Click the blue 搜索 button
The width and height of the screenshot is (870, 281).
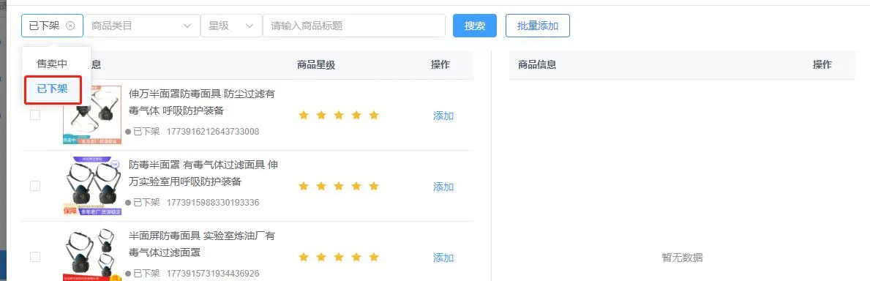[x=475, y=26]
